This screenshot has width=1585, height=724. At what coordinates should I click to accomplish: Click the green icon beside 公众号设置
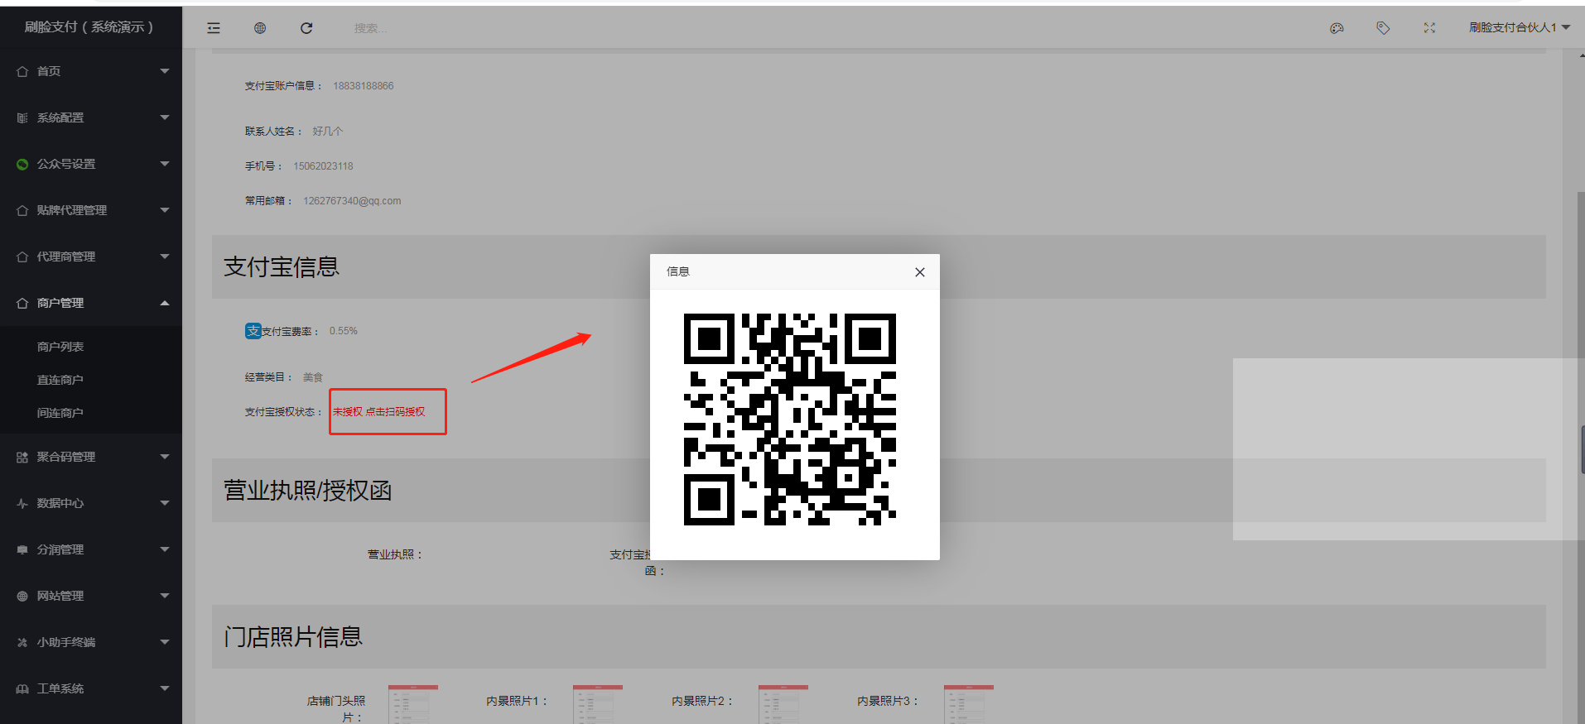click(22, 164)
